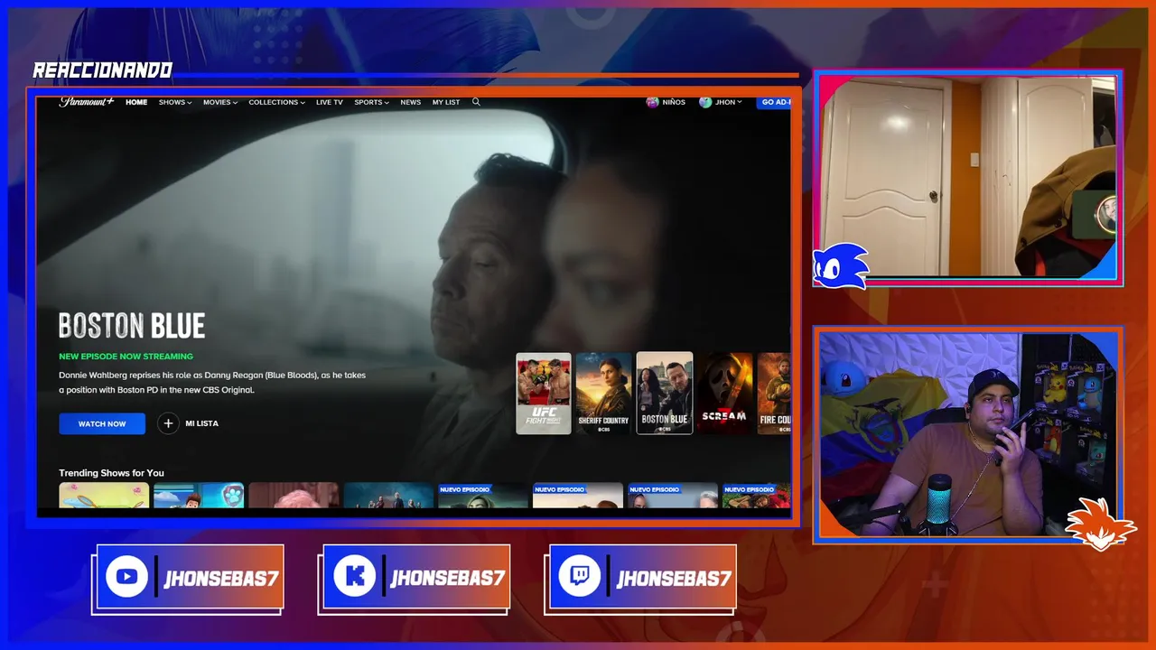The width and height of the screenshot is (1156, 650).
Task: Click the Mi Lista label
Action: [x=201, y=423]
